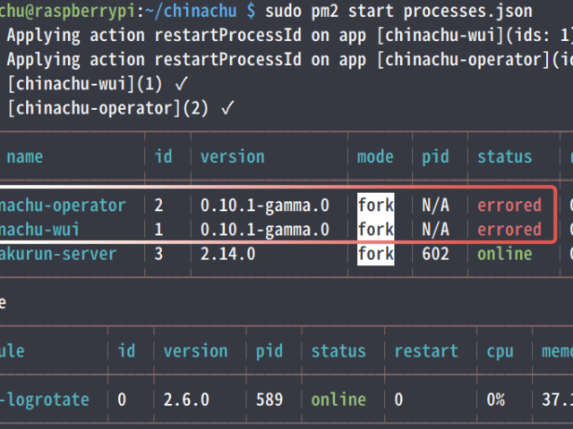
Task: Click the 'errored' status of chinachu-wui
Action: [x=509, y=230]
